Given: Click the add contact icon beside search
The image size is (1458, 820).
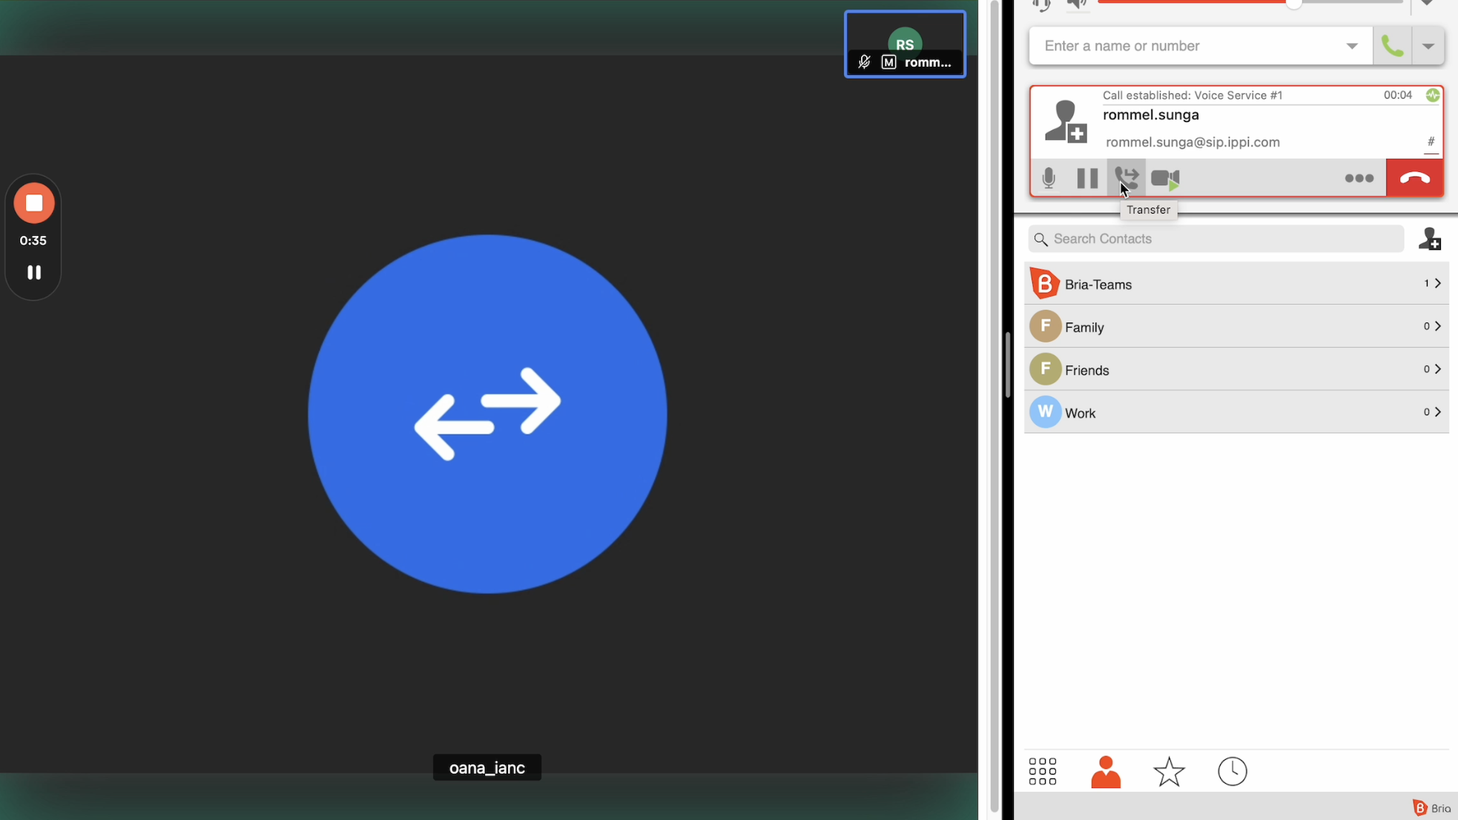Looking at the screenshot, I should pyautogui.click(x=1429, y=239).
